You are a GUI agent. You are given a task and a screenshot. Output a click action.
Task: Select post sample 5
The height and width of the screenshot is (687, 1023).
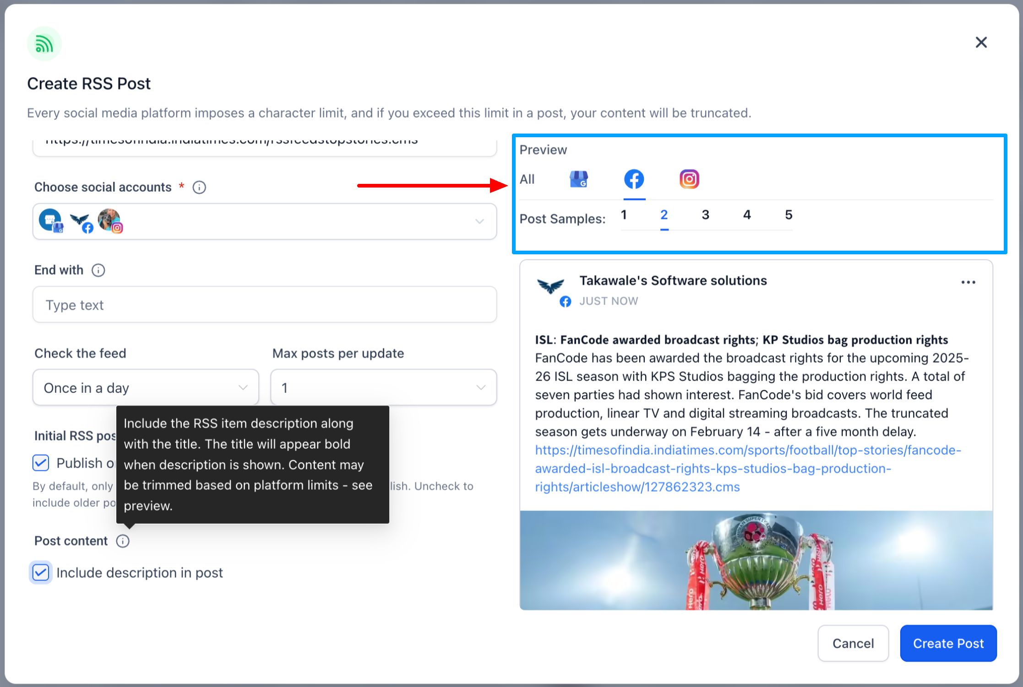pyautogui.click(x=789, y=215)
